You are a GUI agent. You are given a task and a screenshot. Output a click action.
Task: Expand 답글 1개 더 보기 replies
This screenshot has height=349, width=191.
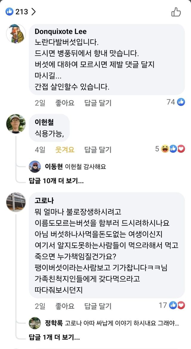pyautogui.click(x=54, y=338)
